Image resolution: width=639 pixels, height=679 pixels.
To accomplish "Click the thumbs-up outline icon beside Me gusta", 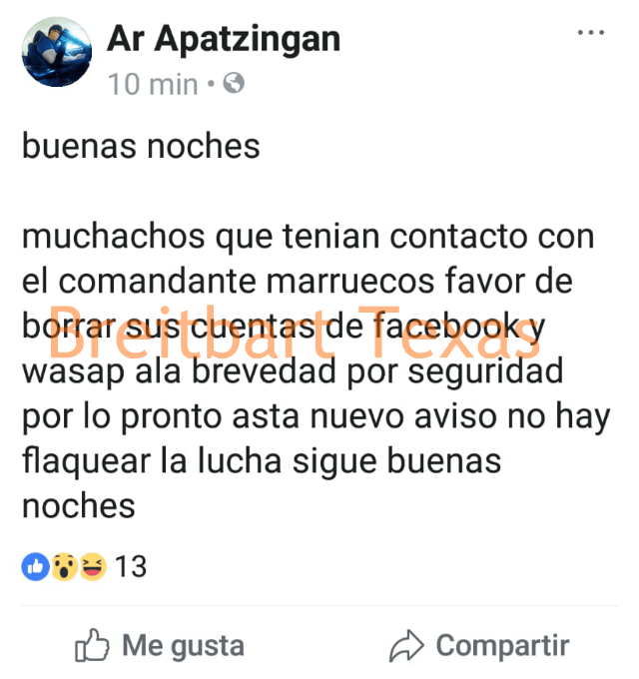I will click(92, 646).
